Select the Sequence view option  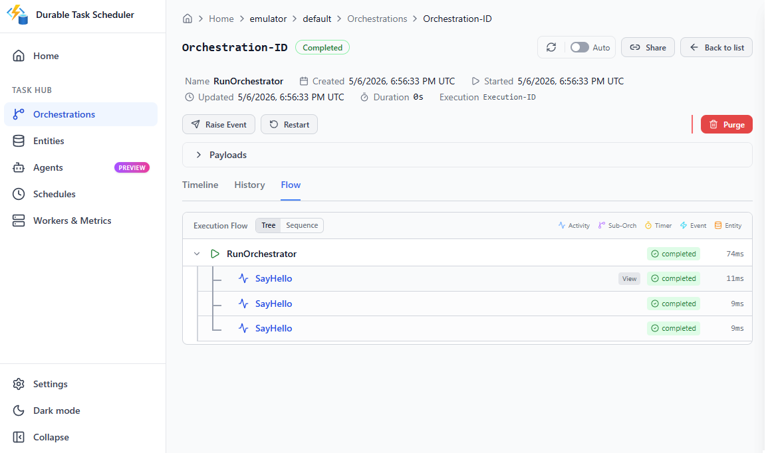[x=302, y=226]
